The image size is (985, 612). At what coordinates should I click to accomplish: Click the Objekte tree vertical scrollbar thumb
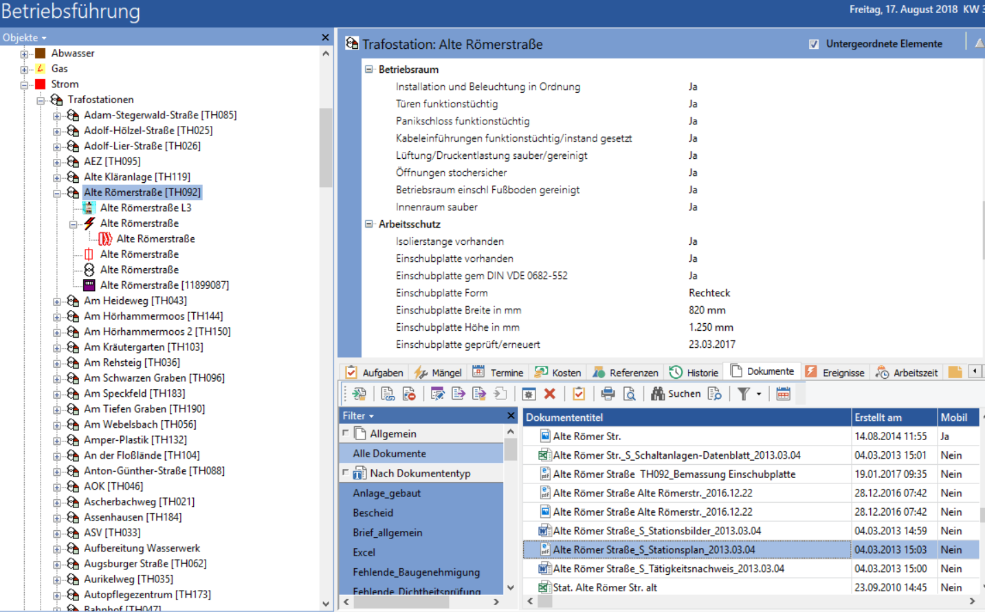pyautogui.click(x=326, y=148)
